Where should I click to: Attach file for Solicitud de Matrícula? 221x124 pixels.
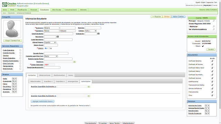pyautogui.click(x=212, y=89)
